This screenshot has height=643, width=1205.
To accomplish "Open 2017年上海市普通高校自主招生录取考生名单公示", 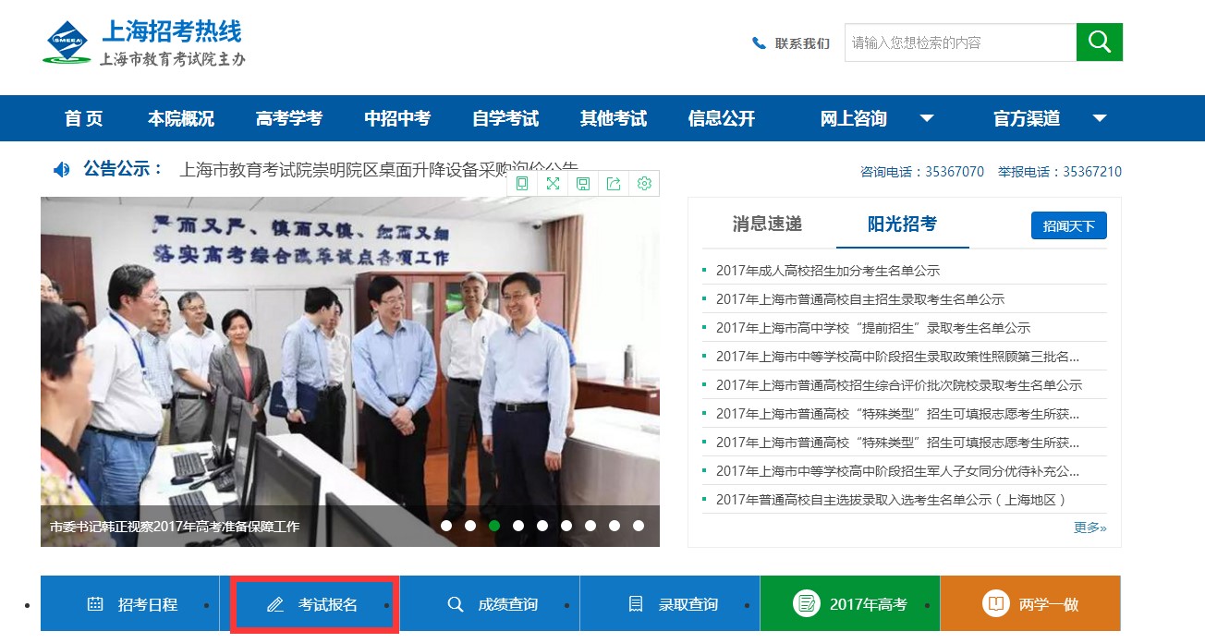I will point(860,299).
